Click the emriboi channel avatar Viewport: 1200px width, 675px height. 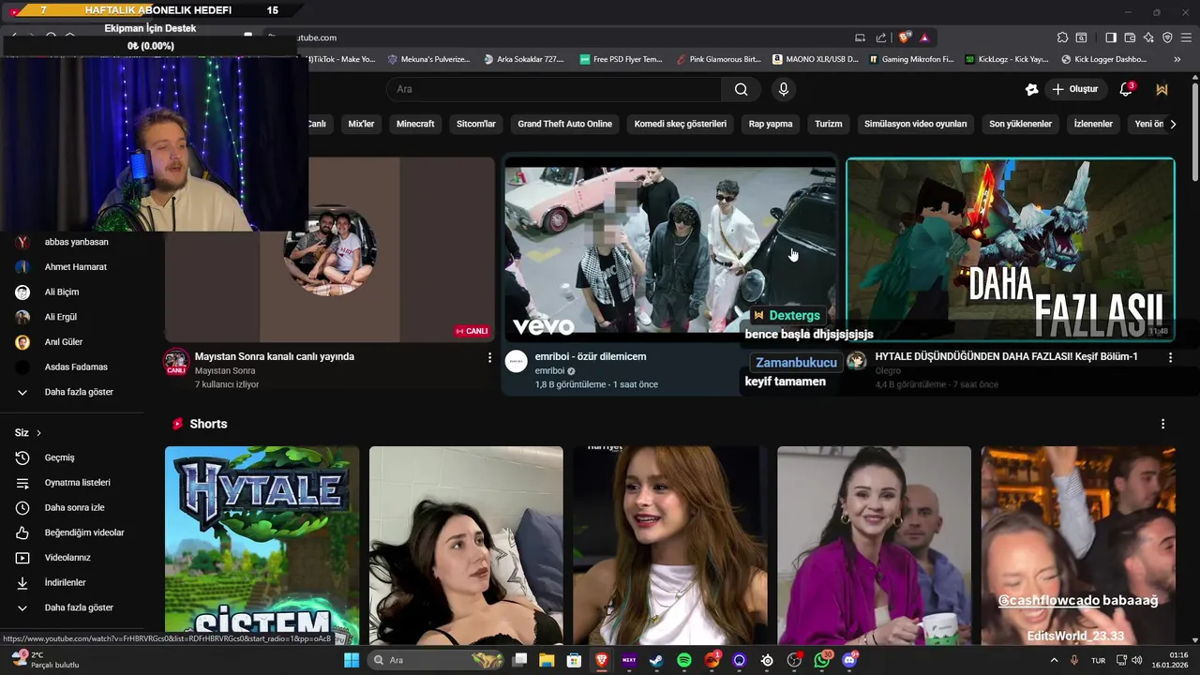517,361
